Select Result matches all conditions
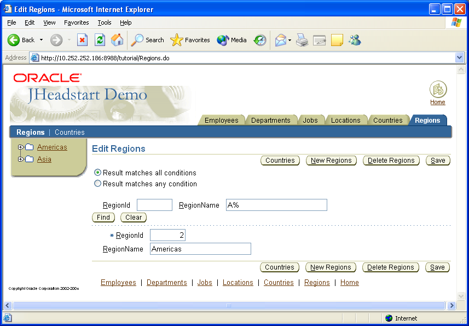The height and width of the screenshot is (326, 469). (x=98, y=173)
